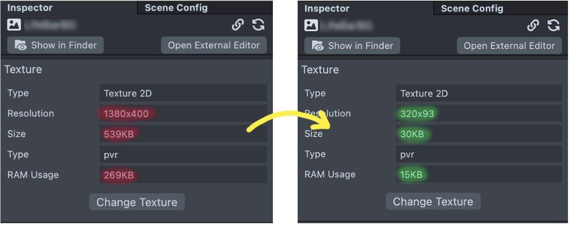Open External Editor from the left panel
The height and width of the screenshot is (225, 570).
214,45
